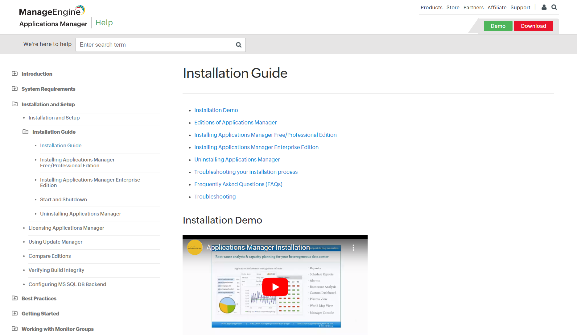Click the Best Practices sidebar heading
This screenshot has height=335, width=577.
pyautogui.click(x=39, y=299)
